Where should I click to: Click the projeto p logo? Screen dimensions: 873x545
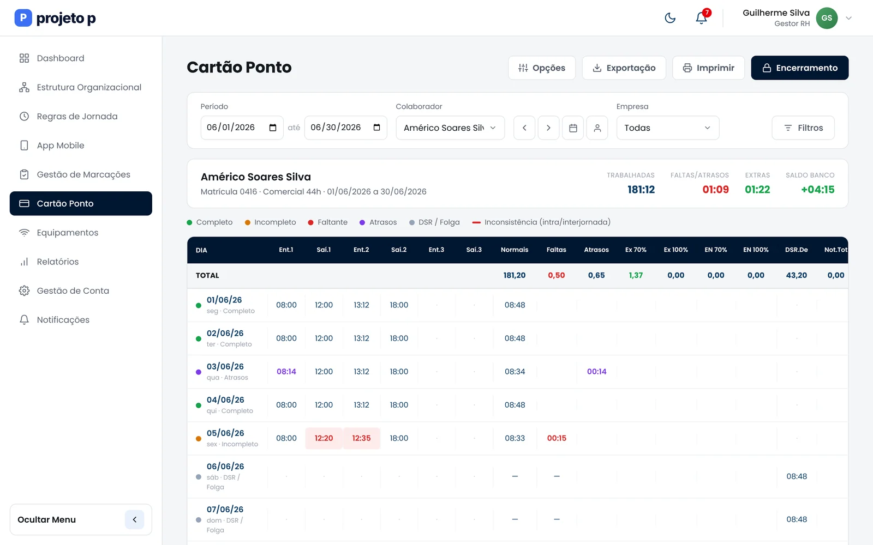[55, 18]
